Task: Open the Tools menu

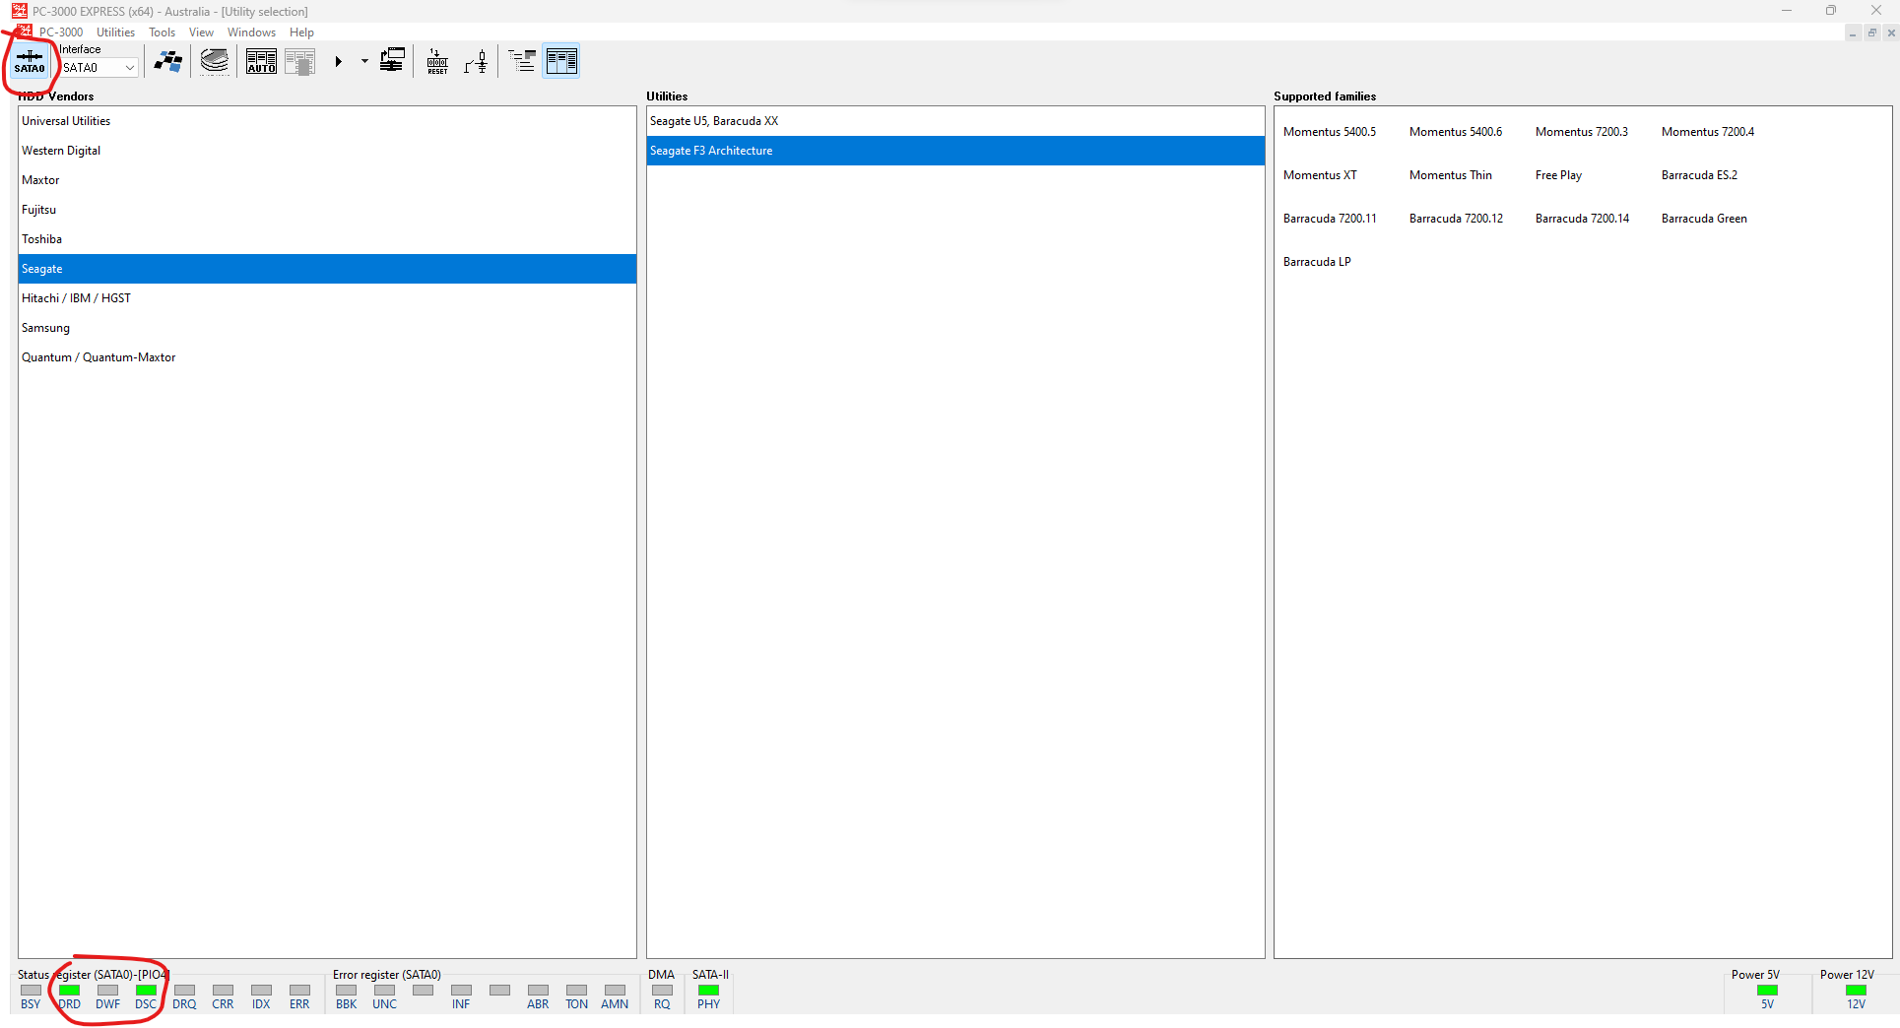Action: tap(162, 32)
